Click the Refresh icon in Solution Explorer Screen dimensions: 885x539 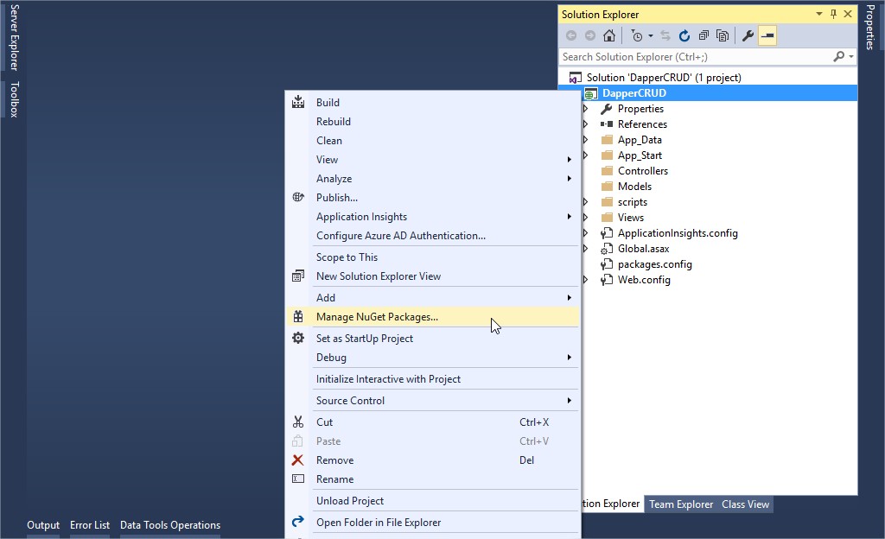(x=684, y=35)
